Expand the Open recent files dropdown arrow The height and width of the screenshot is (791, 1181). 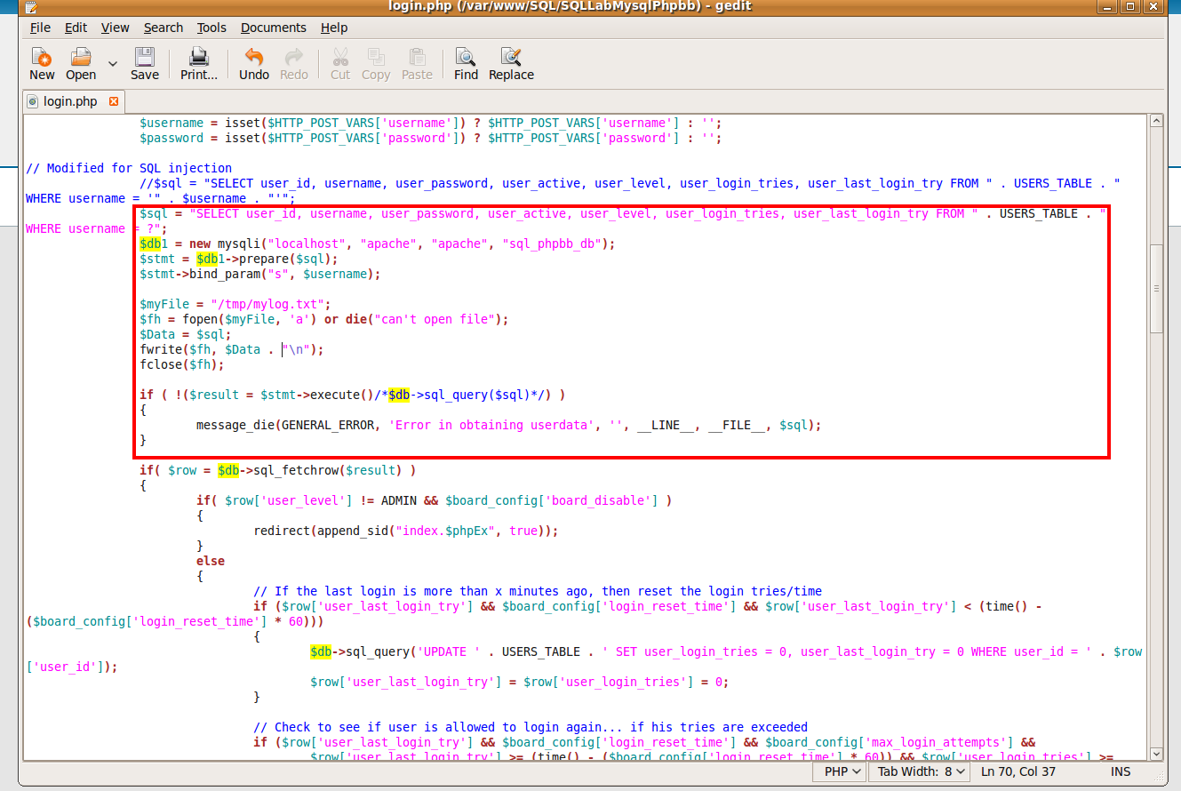(113, 63)
